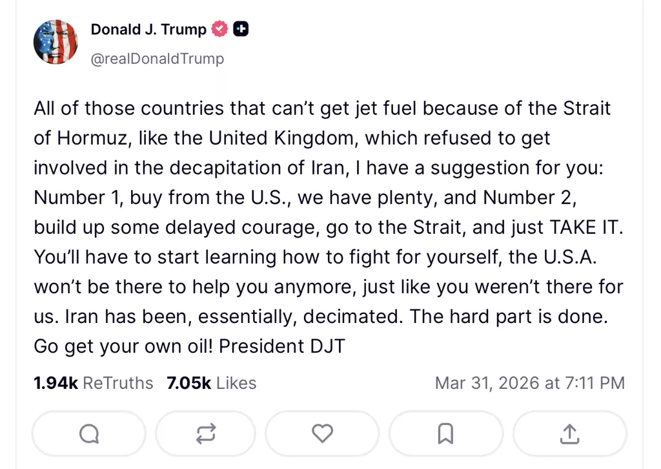Click the word 'ReTruths' label

118,383
